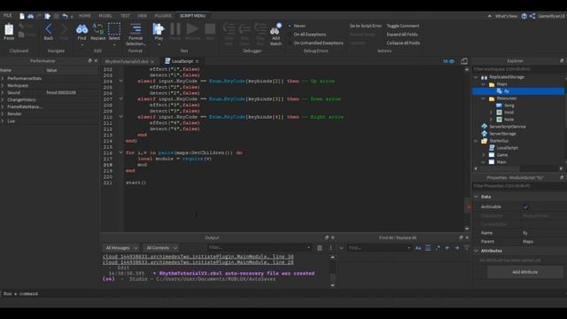Screen dimensions: 567x319
Task: Switch to the MODEL ribbon tab
Action: point(105,16)
